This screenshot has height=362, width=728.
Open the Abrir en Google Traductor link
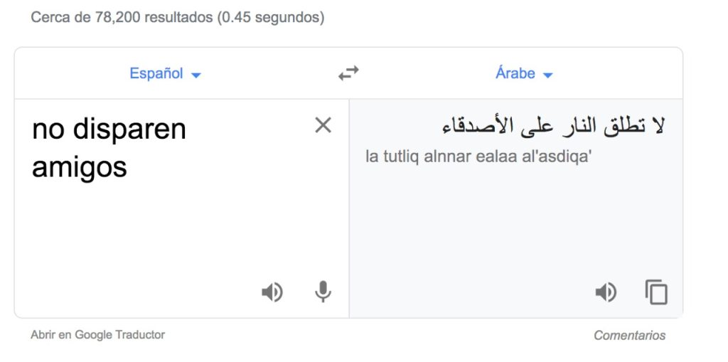(97, 334)
